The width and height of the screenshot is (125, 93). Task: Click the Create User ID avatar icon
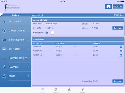(4, 30)
